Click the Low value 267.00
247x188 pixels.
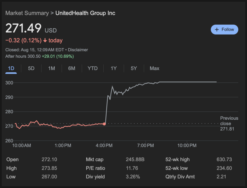(49, 177)
